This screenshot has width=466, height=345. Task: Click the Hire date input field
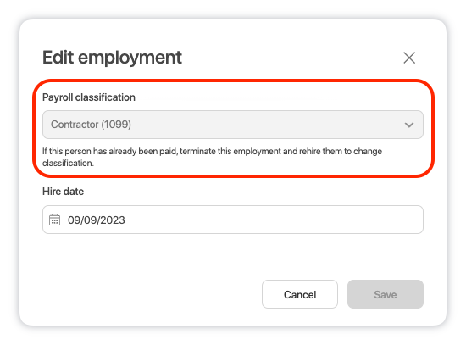click(233, 220)
